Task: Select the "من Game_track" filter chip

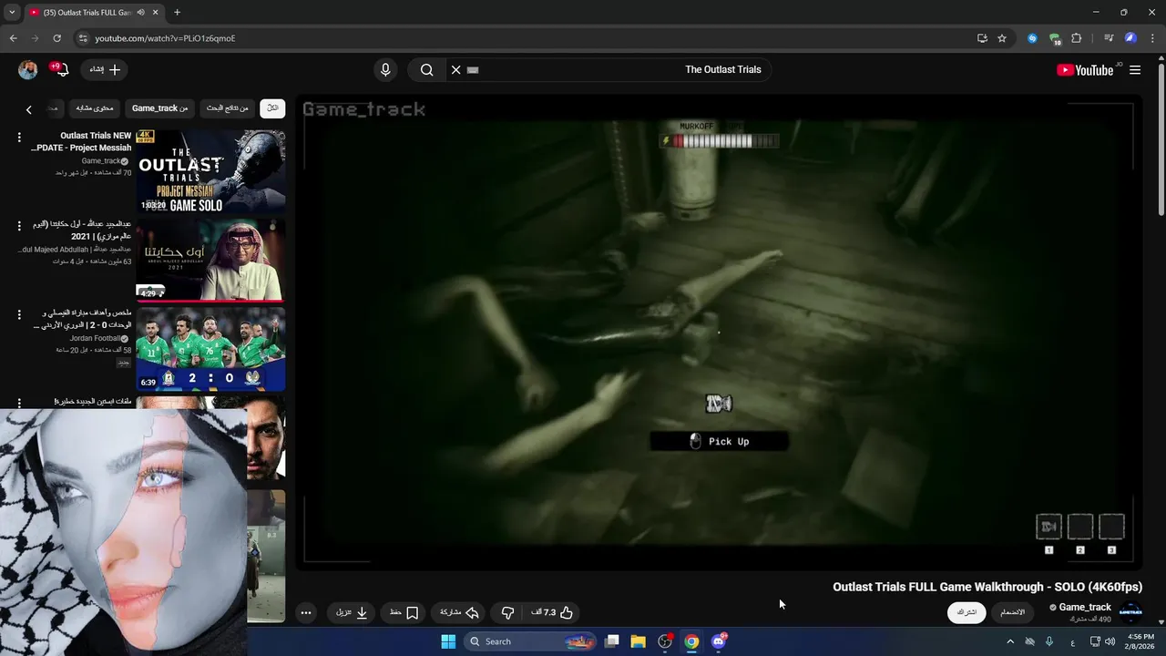Action: point(160,108)
